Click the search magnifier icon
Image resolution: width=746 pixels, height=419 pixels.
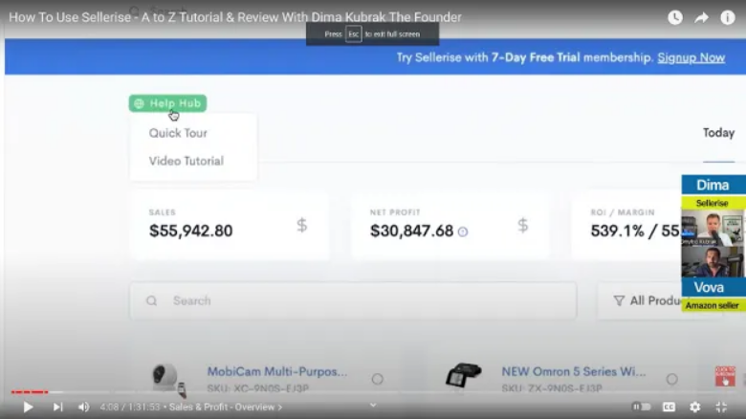coord(151,301)
